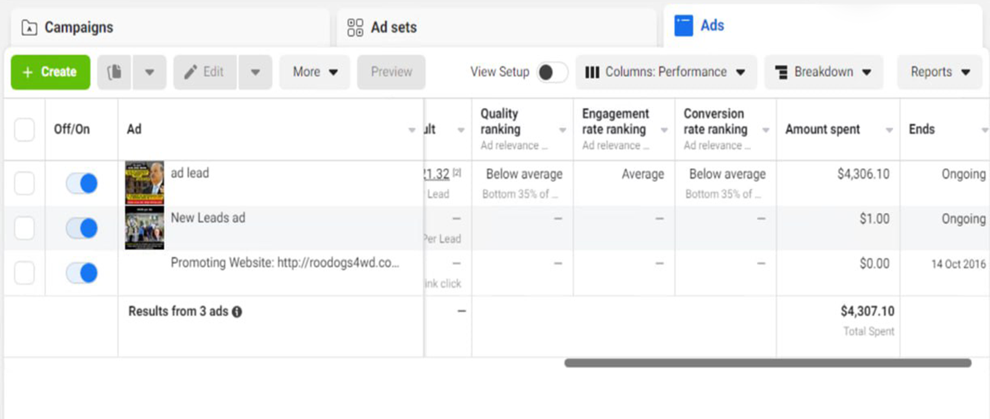Click the Campaigns folder icon
The height and width of the screenshot is (419, 990).
click(29, 28)
